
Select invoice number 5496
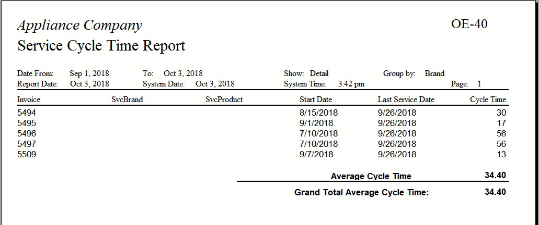click(x=27, y=133)
